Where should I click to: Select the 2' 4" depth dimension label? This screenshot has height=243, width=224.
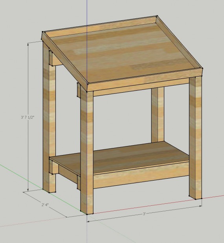coord(45,205)
